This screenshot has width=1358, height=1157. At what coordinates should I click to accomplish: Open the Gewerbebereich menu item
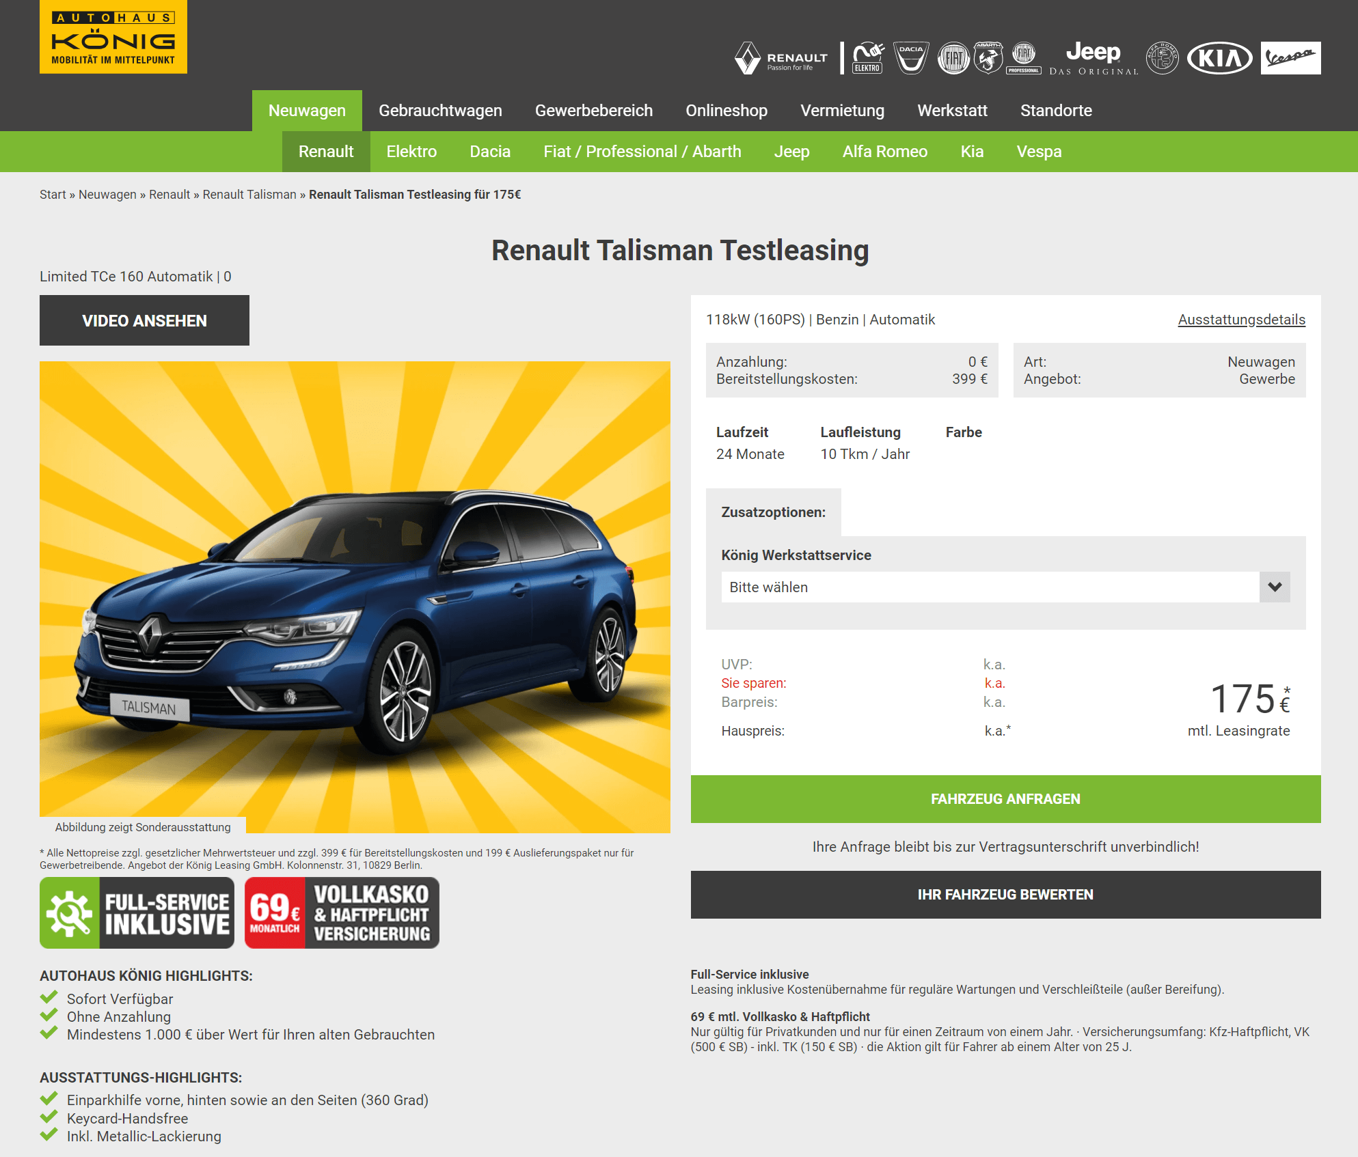(594, 111)
